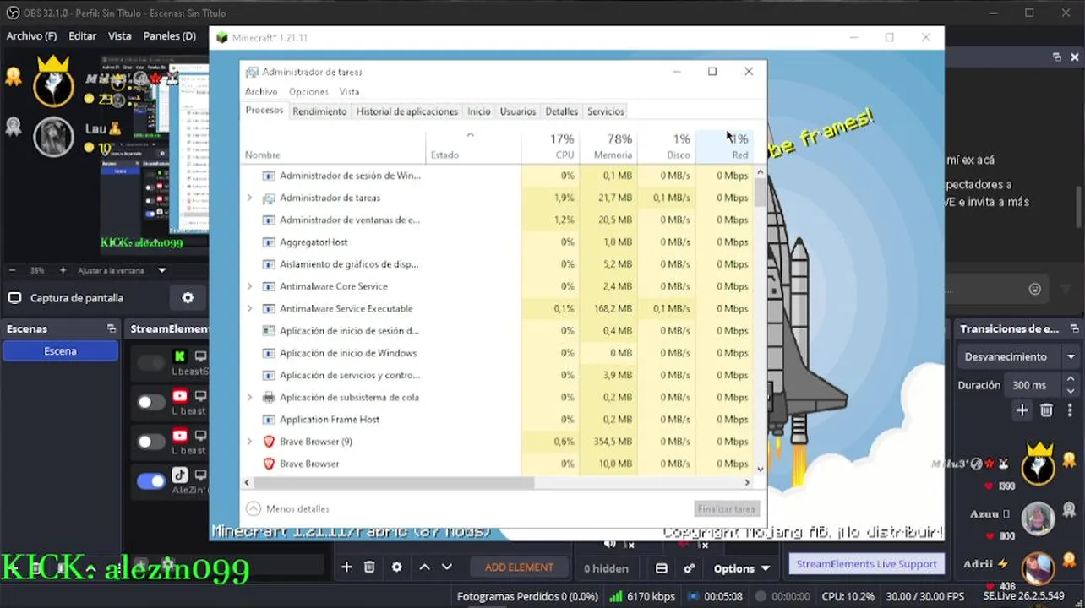Toggle the first YouTube L beast switch
This screenshot has height=608, width=1085.
click(x=151, y=403)
